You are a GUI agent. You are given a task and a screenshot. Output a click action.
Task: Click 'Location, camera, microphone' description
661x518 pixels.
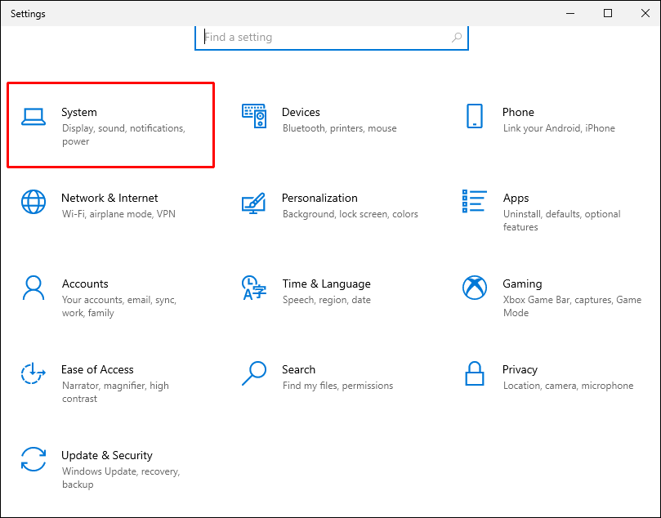tap(568, 386)
